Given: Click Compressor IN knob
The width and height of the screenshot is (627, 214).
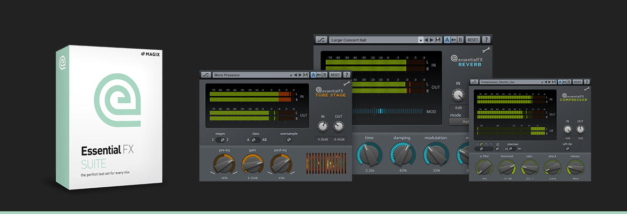Looking at the screenshot, I should (x=568, y=129).
